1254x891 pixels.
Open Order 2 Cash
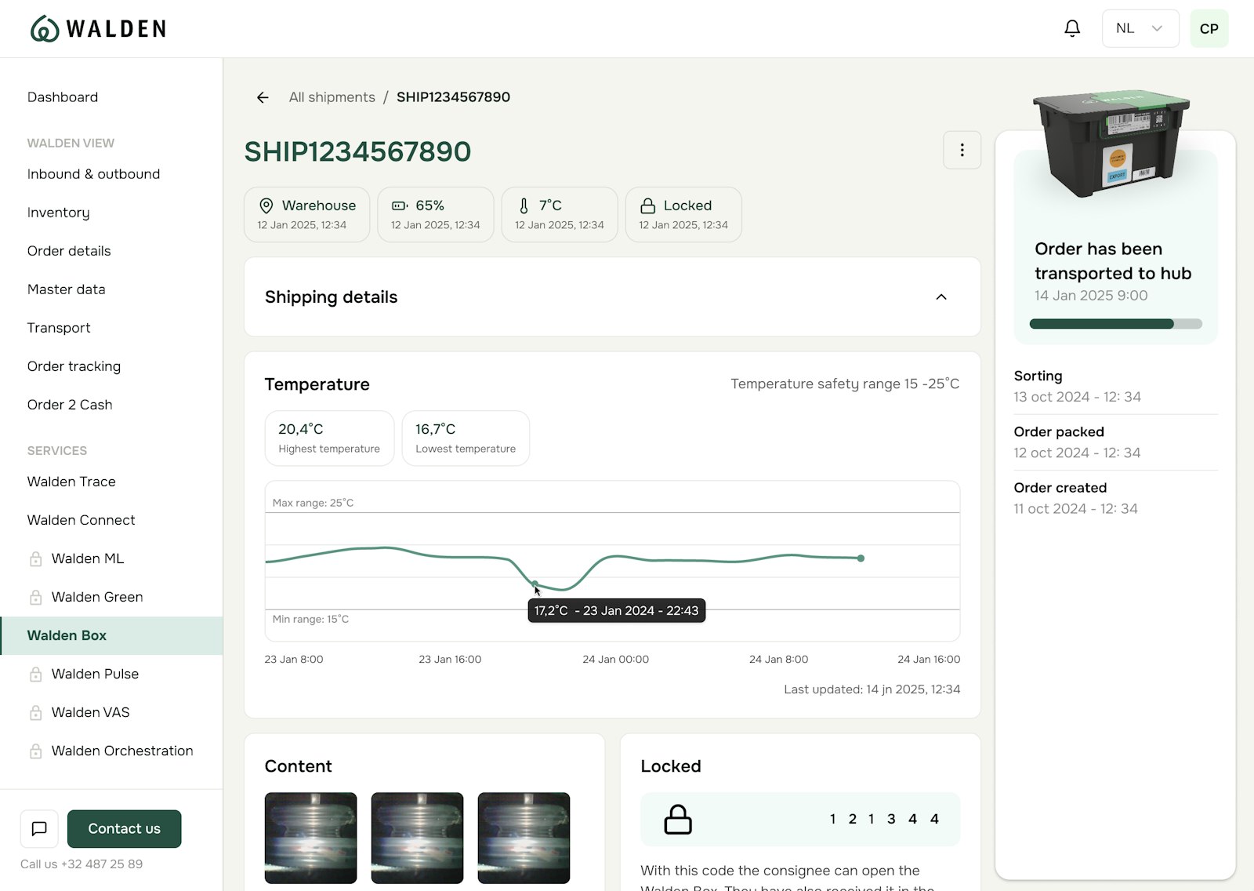pyautogui.click(x=70, y=405)
